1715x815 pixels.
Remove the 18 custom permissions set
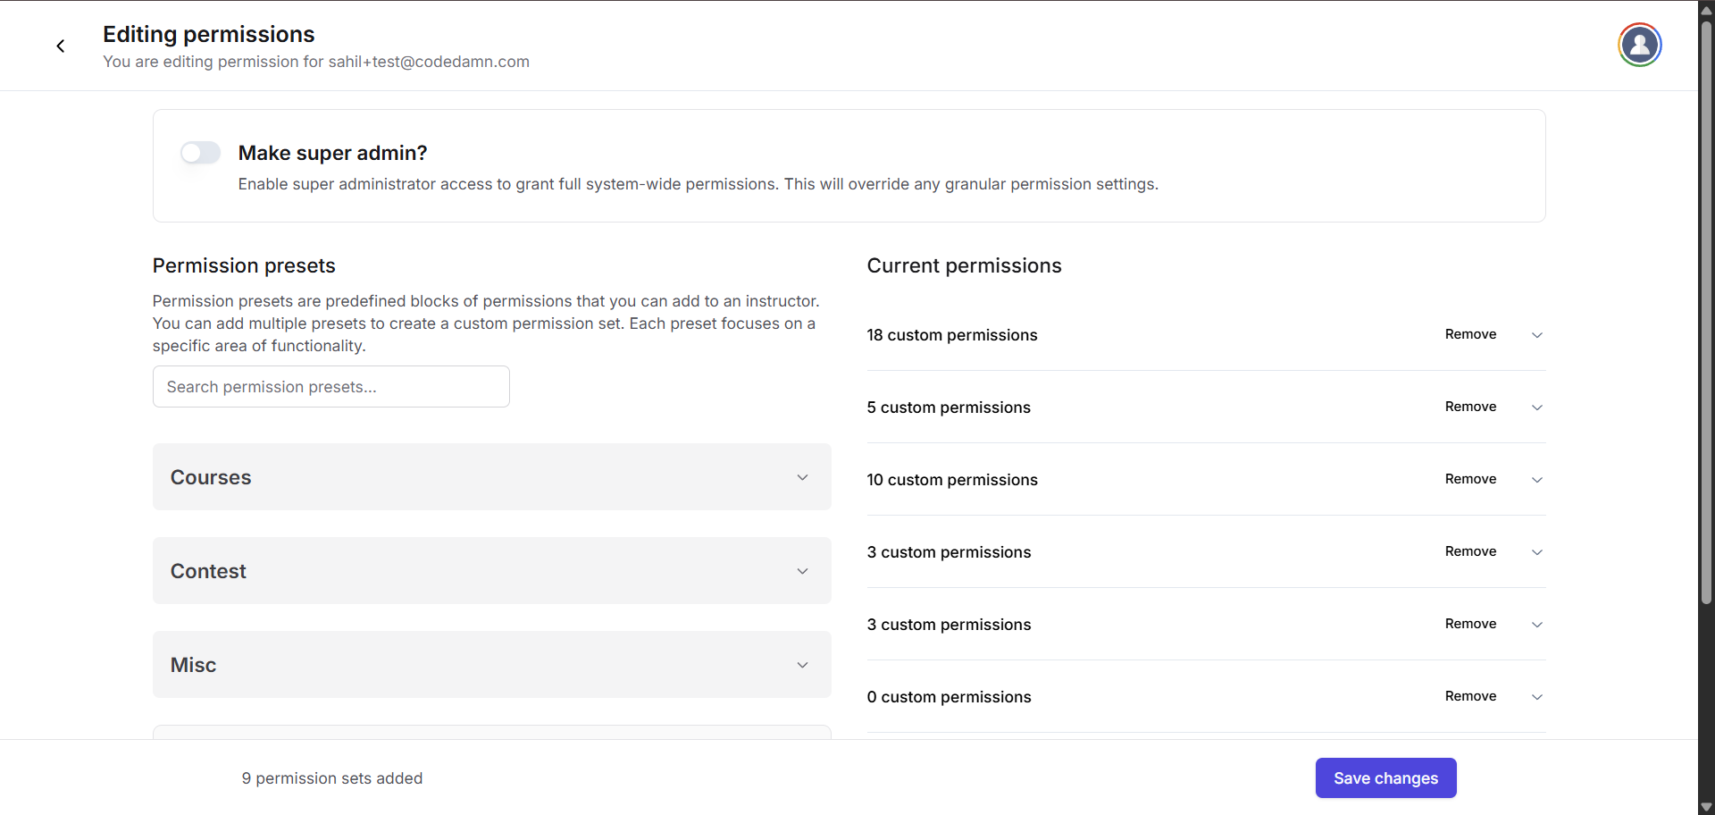(x=1470, y=334)
